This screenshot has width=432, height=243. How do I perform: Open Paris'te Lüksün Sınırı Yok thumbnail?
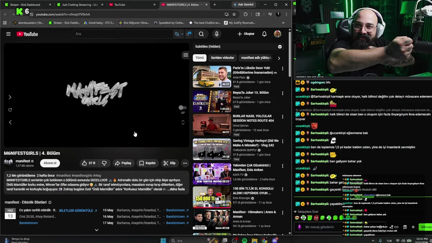(212, 77)
